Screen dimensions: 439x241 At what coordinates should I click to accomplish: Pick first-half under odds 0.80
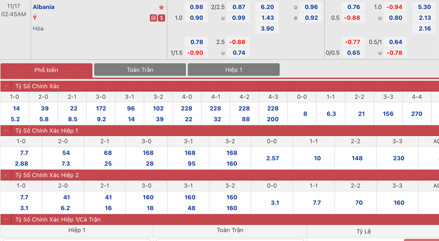coord(396,17)
